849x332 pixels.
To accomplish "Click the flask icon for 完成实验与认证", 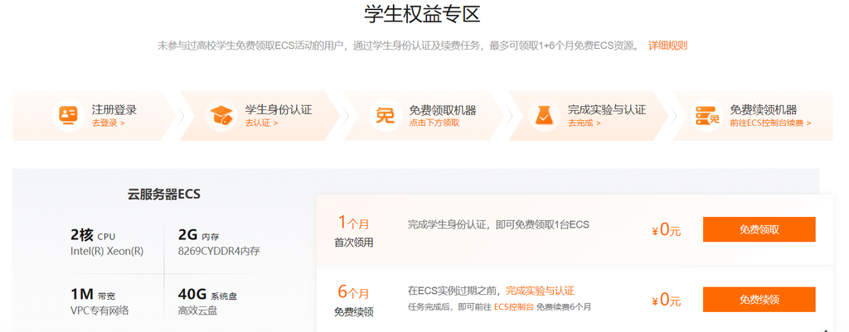I will (x=544, y=115).
